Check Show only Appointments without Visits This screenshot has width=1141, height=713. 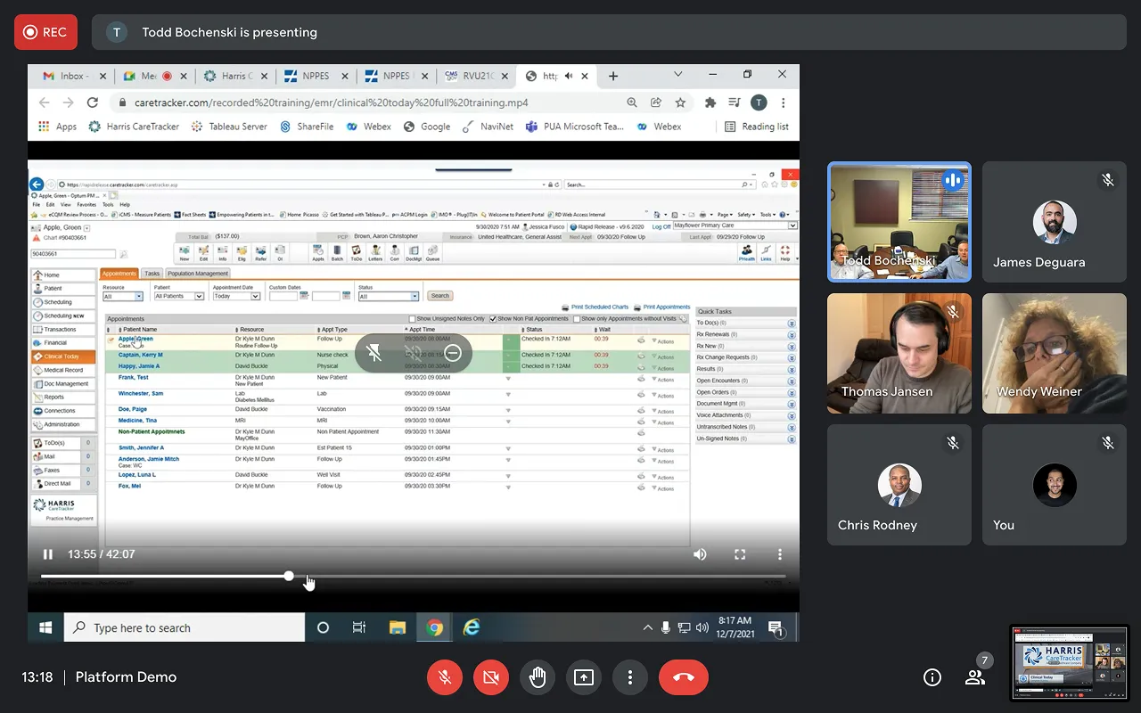(577, 319)
